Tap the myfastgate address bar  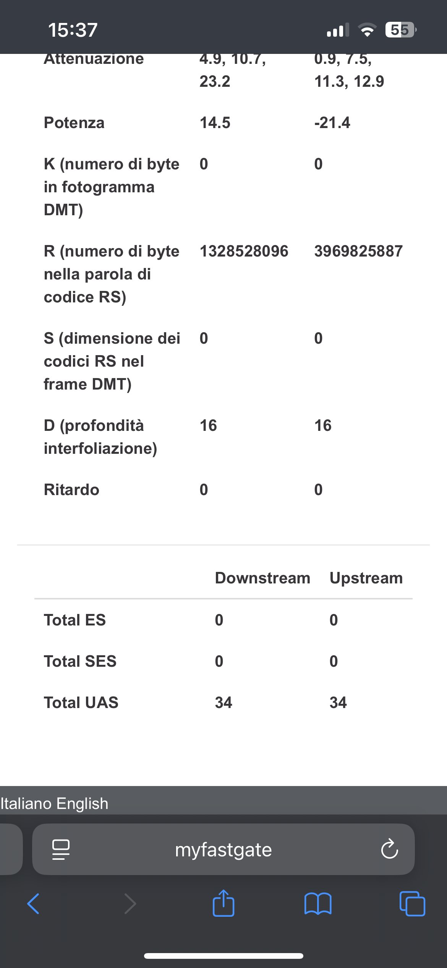(x=223, y=849)
